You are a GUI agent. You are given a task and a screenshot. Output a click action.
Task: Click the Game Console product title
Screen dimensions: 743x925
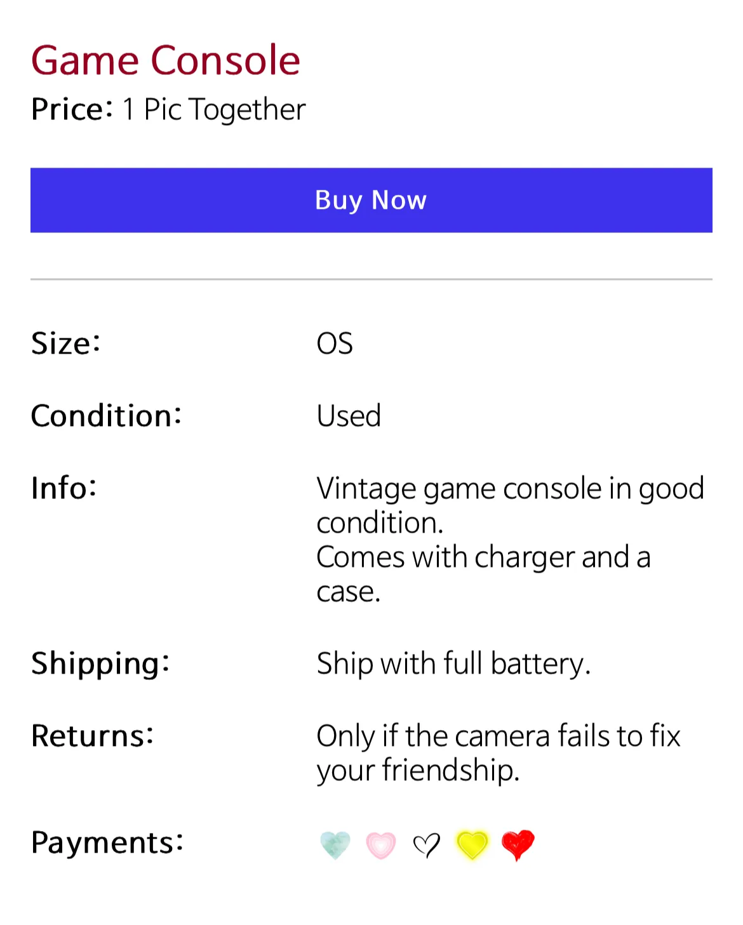tap(166, 60)
